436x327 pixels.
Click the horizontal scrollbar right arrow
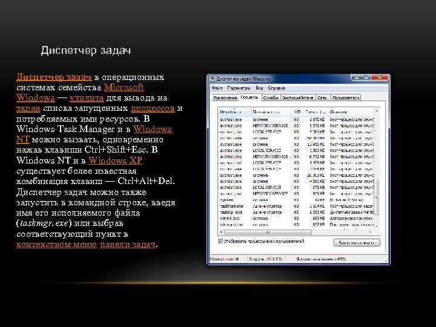click(371, 232)
